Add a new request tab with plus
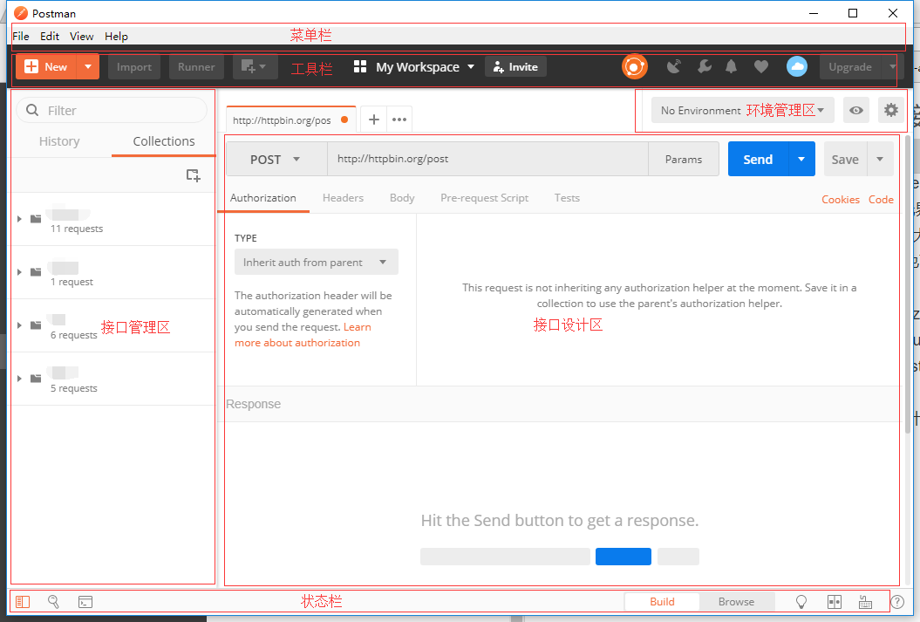 click(x=374, y=120)
